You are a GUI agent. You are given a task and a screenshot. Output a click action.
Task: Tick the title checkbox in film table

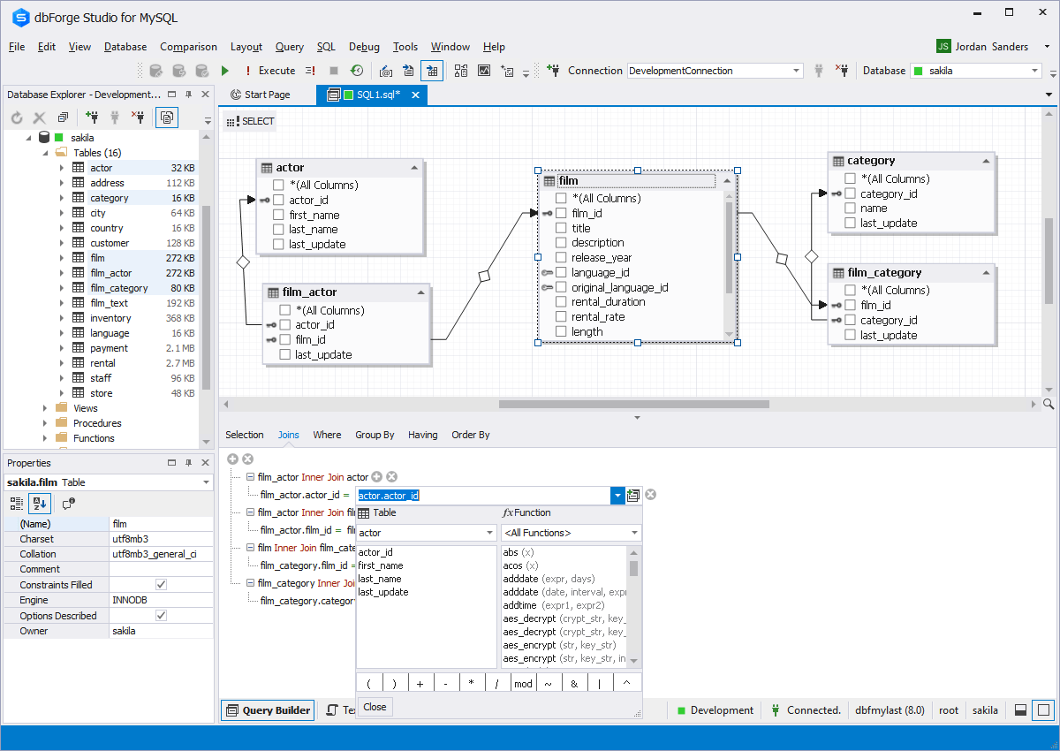561,228
